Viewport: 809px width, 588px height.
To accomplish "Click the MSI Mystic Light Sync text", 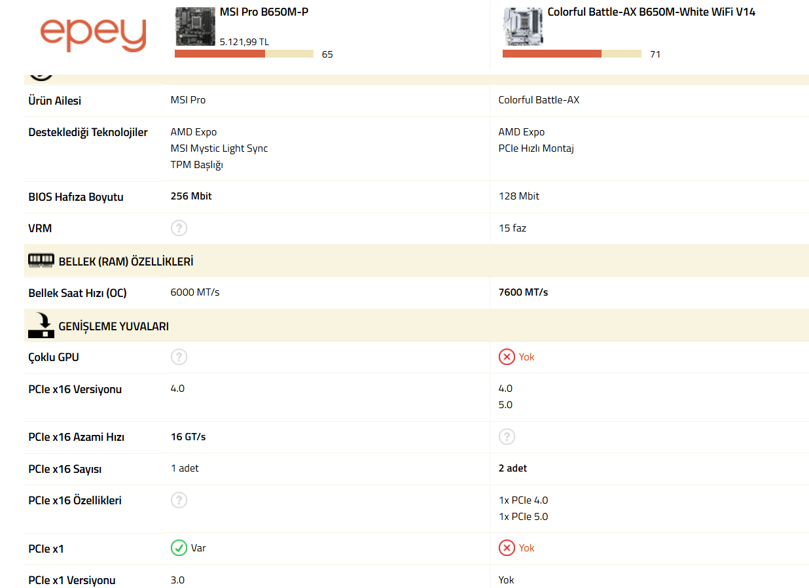I will [219, 148].
